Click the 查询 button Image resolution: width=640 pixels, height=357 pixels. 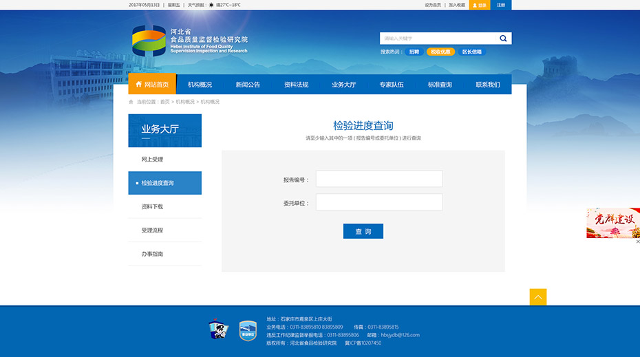[363, 231]
